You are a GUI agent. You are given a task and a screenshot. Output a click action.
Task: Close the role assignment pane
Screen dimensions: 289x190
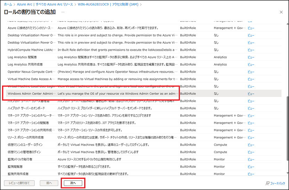(x=281, y=12)
